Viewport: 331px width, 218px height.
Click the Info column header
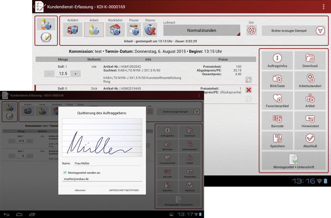point(148,59)
